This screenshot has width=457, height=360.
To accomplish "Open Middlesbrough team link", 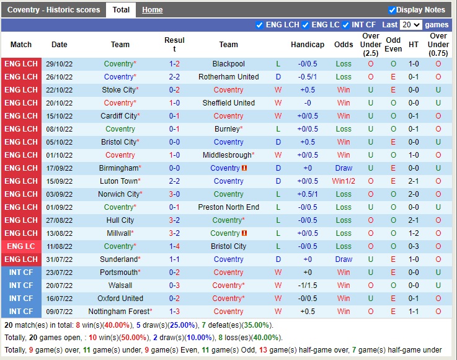I will (x=228, y=155).
